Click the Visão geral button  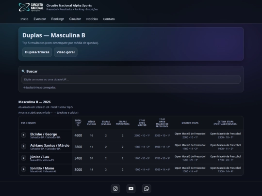tap(65, 52)
